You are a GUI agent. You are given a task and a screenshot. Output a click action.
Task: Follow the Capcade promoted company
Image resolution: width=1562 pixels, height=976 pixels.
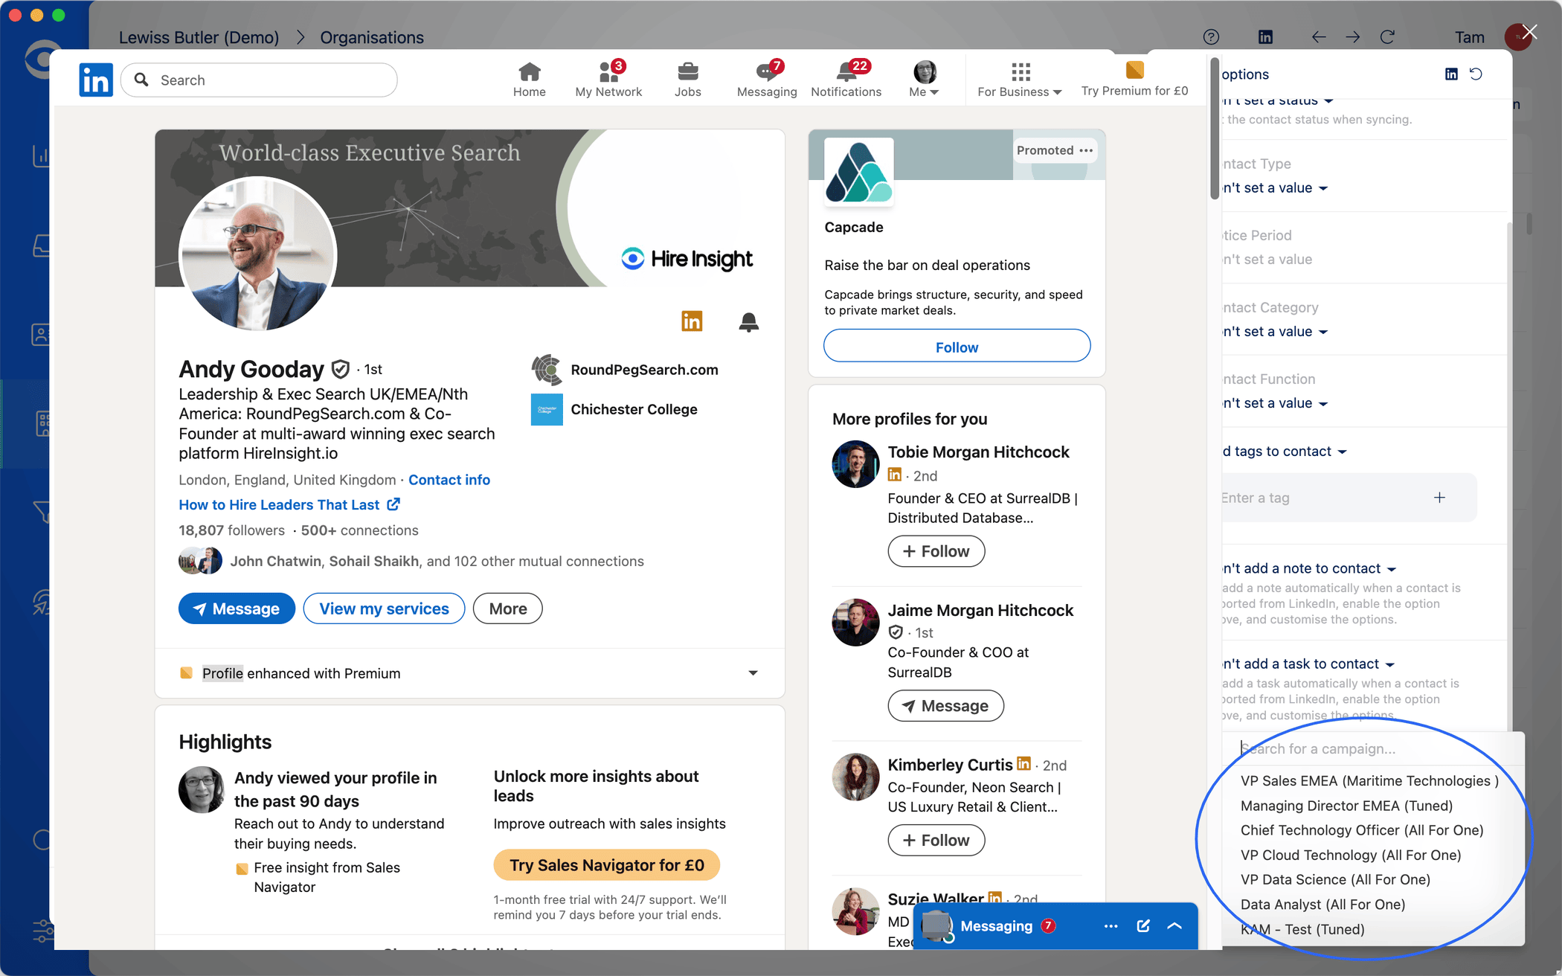(x=957, y=347)
